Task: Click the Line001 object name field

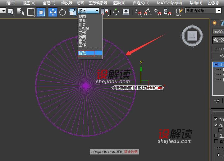Action: tap(218, 32)
